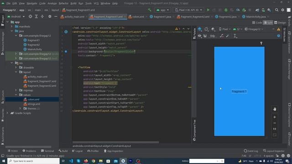Viewport: 292px width, 164px height.
Task: Click the Make Project hammer icon
Action: [149, 10]
